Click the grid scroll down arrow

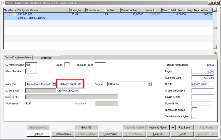215,47
